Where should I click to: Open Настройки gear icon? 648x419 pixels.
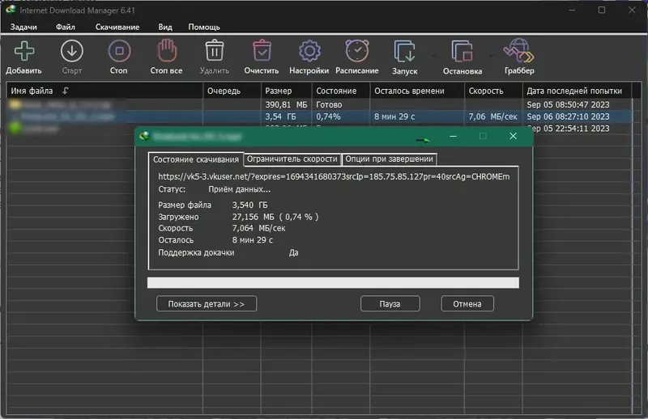tap(309, 51)
